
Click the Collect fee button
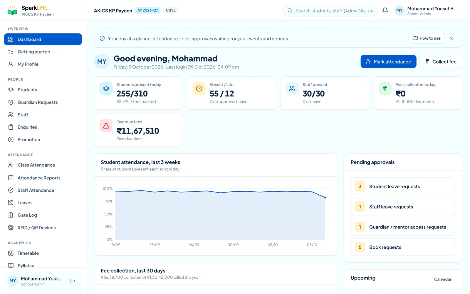440,61
